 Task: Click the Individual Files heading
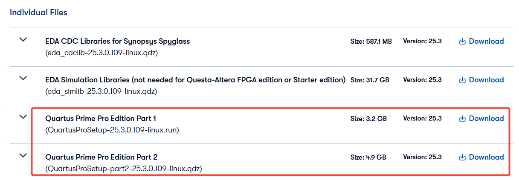[x=38, y=12]
